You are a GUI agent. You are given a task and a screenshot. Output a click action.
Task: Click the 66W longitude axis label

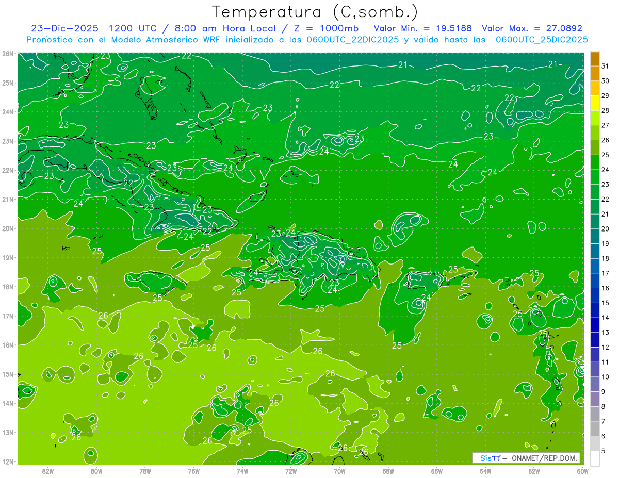437,471
